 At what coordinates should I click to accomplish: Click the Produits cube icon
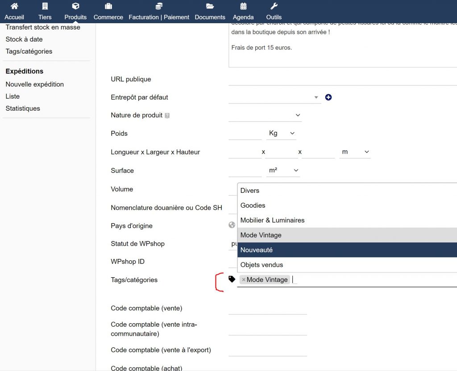coord(75,6)
